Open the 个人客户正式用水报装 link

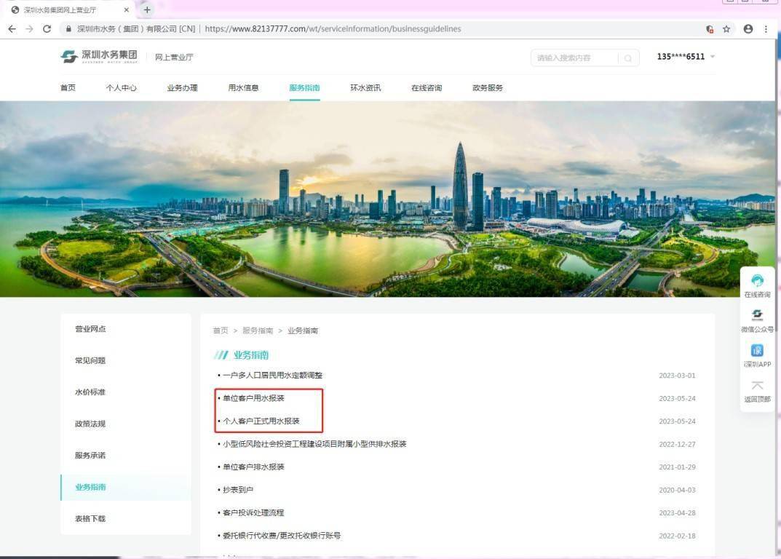pyautogui.click(x=261, y=421)
